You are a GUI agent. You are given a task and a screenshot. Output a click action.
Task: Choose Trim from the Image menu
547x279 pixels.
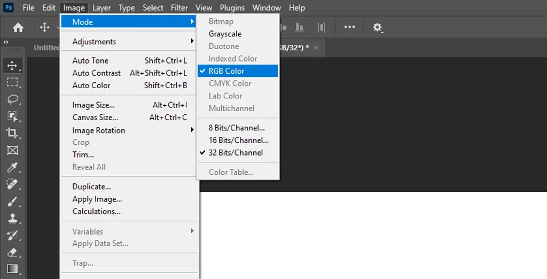128,154
